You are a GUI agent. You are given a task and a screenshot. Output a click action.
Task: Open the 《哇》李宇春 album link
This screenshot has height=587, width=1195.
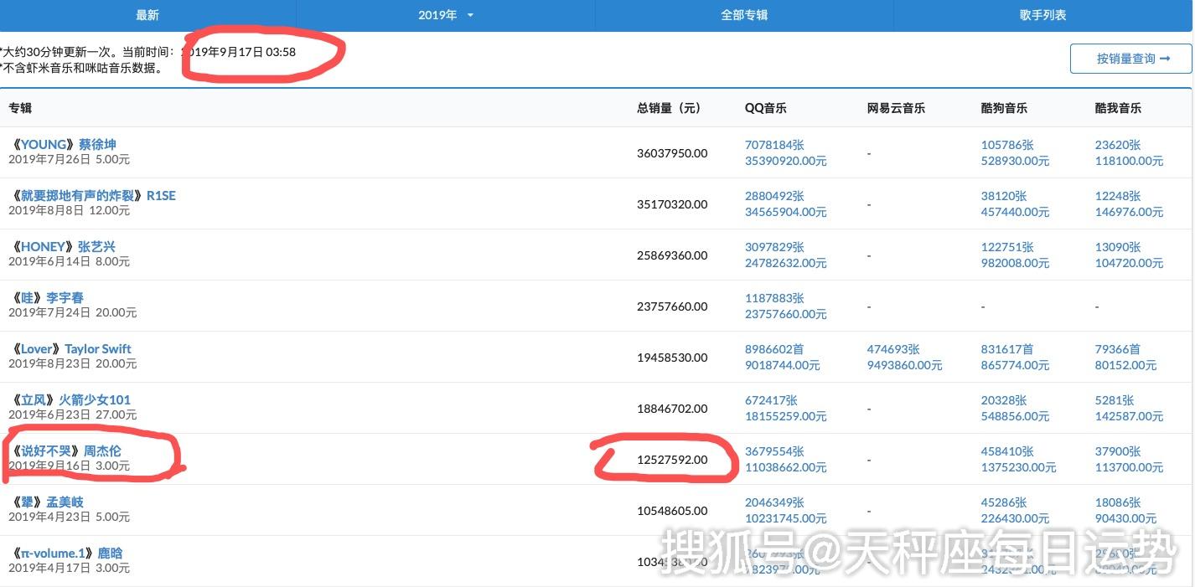47,297
